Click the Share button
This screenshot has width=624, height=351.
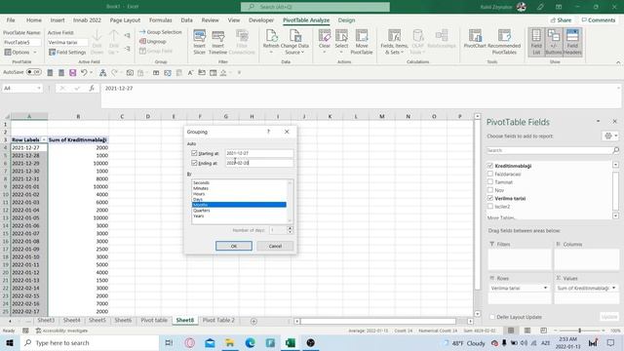[562, 19]
